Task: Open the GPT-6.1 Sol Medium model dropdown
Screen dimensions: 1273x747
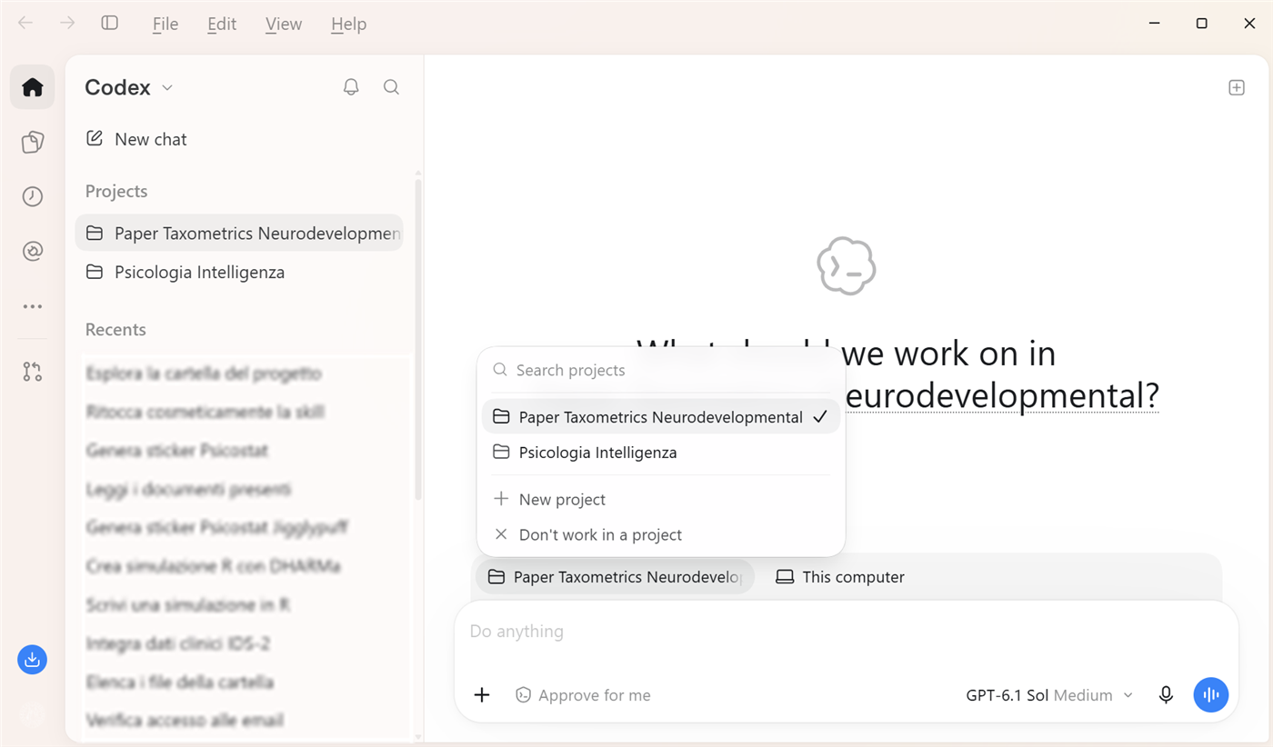Action: [1049, 695]
